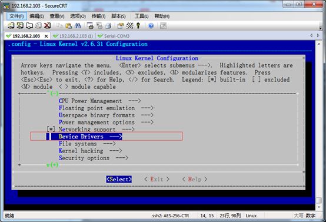The height and width of the screenshot is (222, 326).
Task: Click the Disconnect icon with red X
Action: click(x=48, y=25)
